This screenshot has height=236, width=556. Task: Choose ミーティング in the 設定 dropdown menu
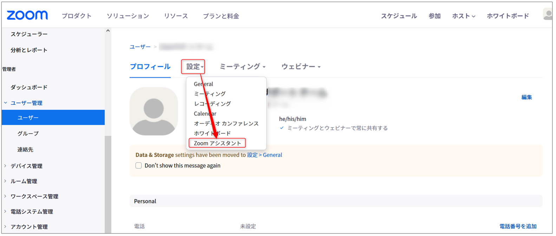210,94
